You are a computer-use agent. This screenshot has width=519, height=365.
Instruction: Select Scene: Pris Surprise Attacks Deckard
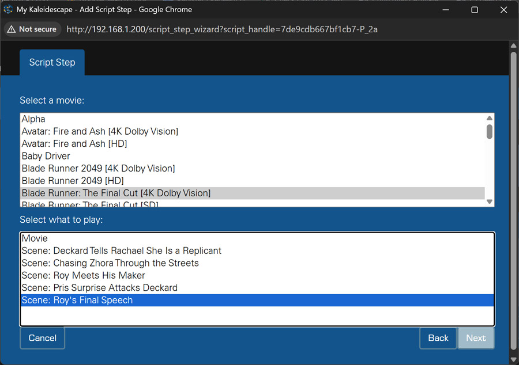tap(257, 288)
